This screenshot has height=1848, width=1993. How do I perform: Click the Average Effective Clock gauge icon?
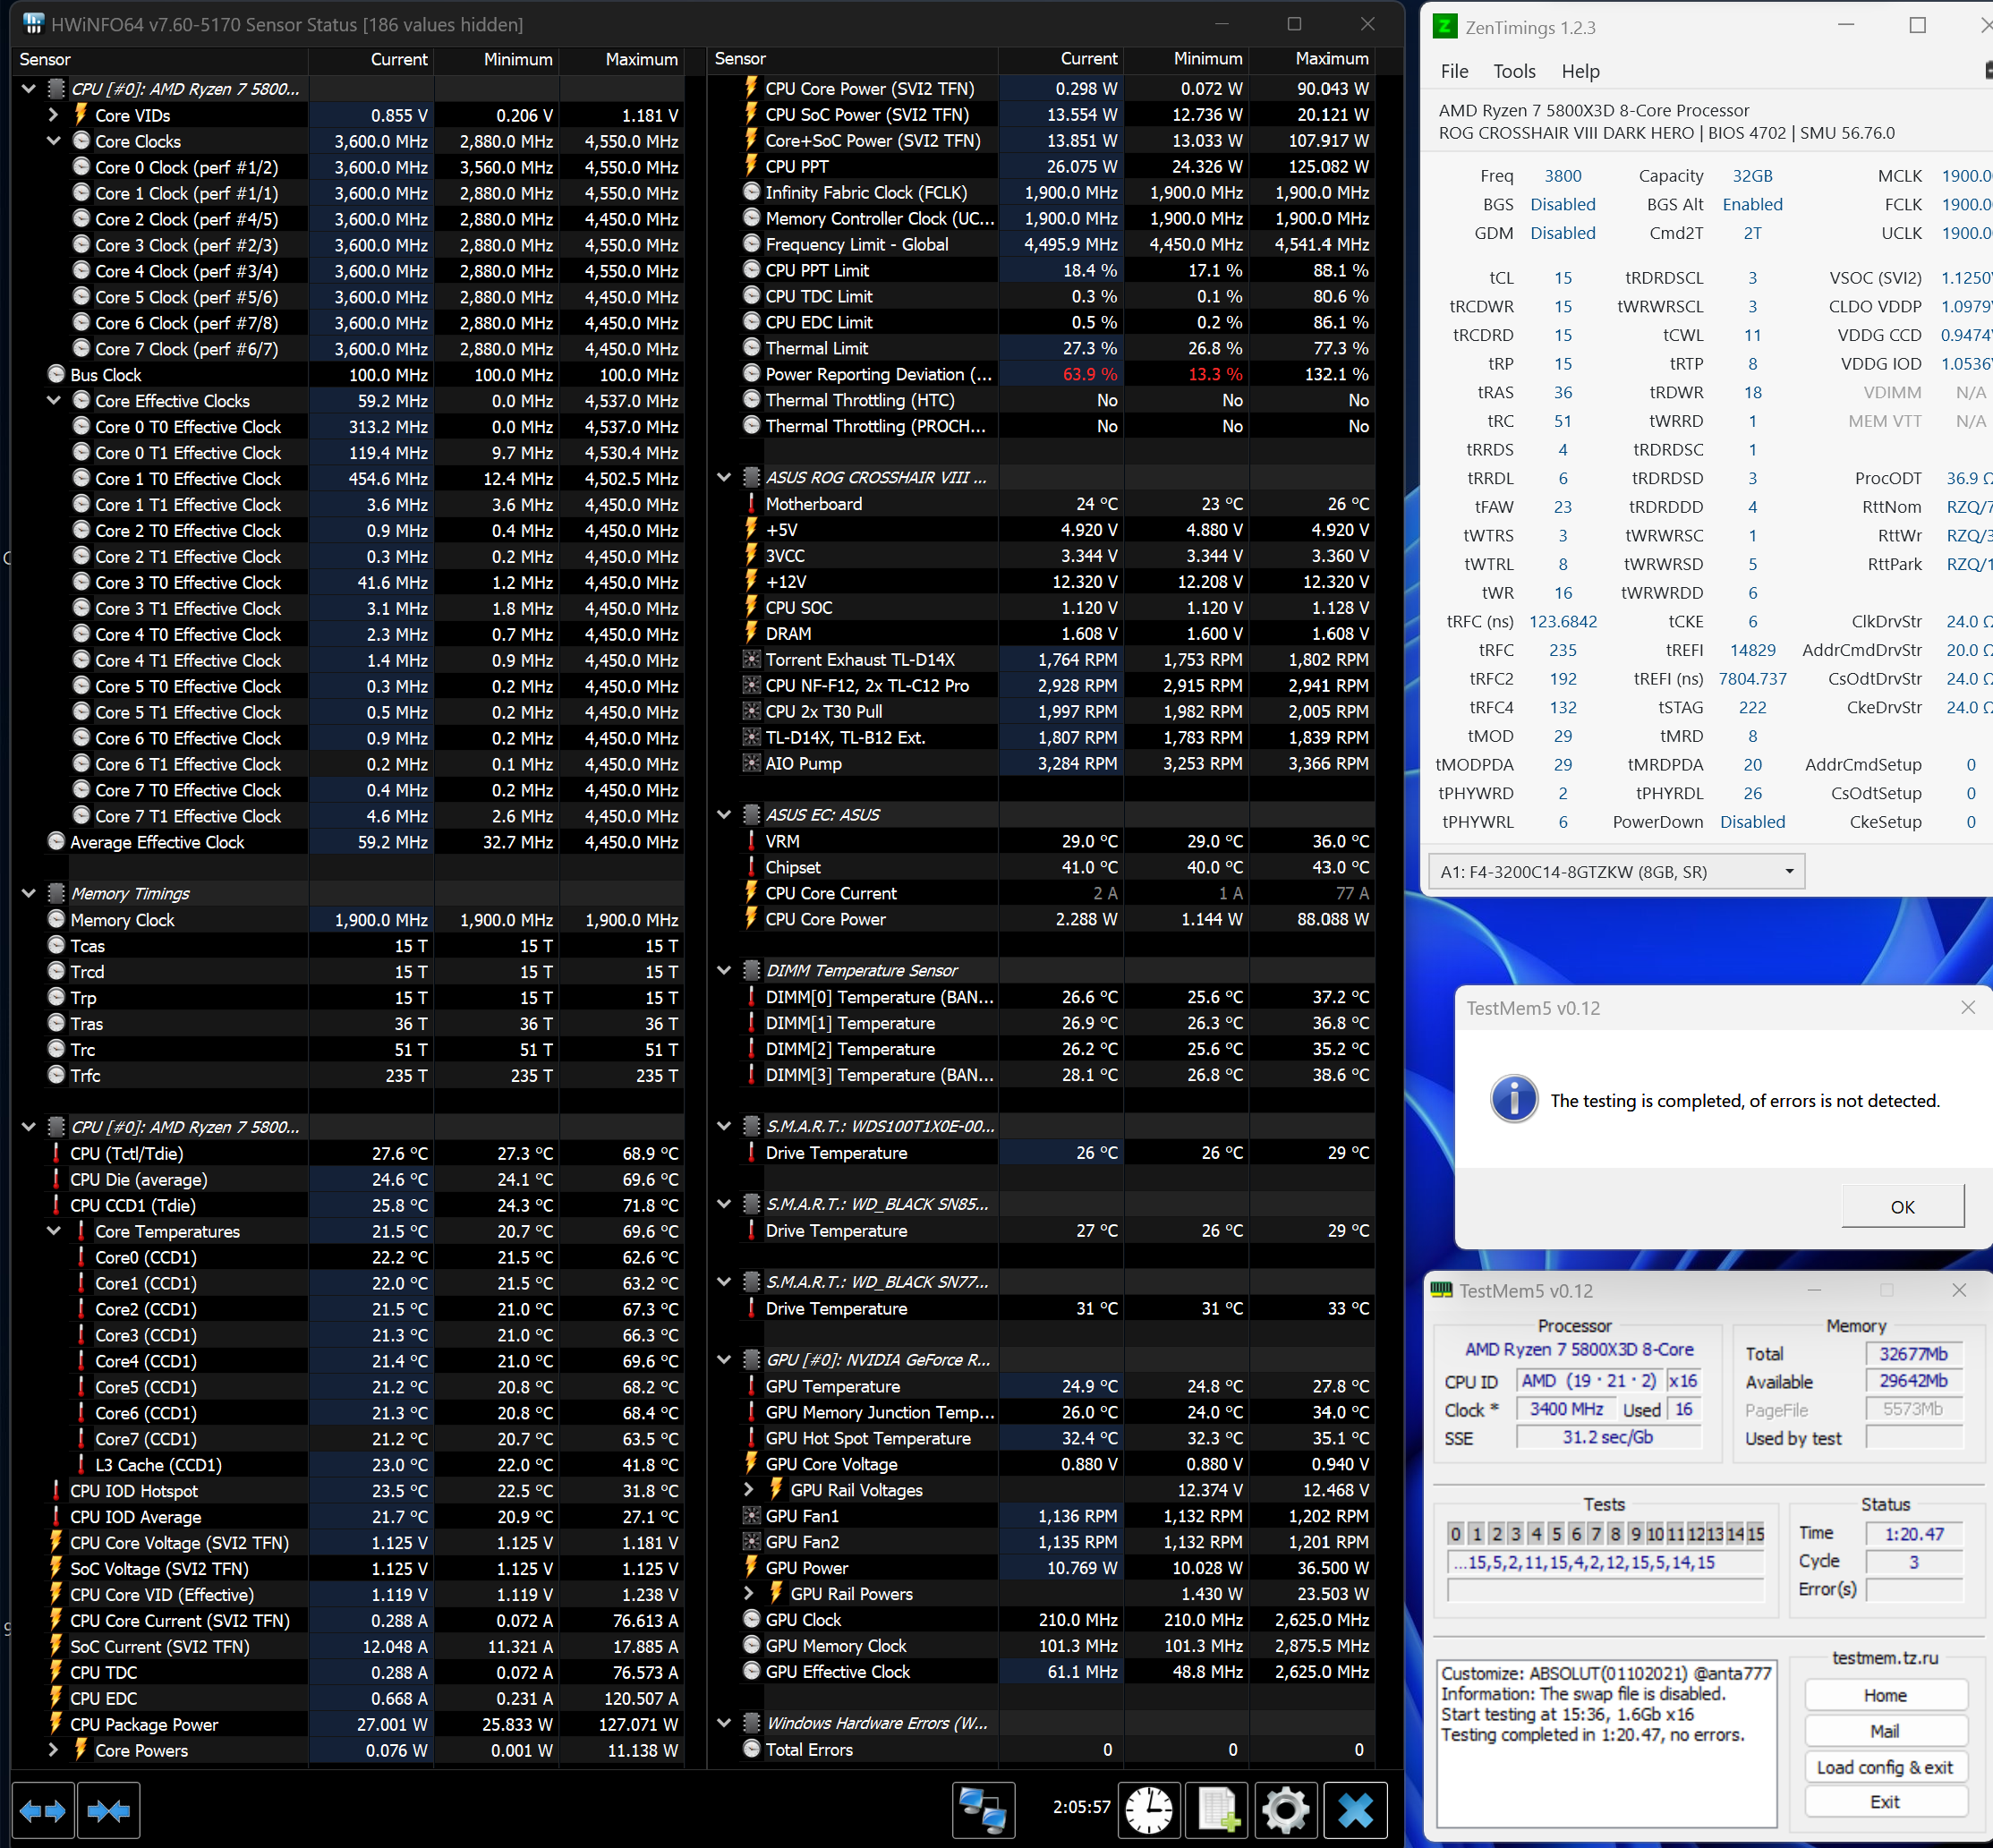click(57, 842)
